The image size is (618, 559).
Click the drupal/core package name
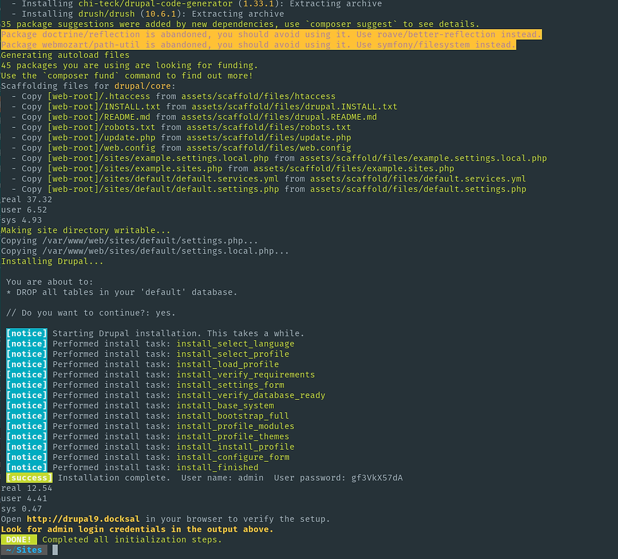143,86
